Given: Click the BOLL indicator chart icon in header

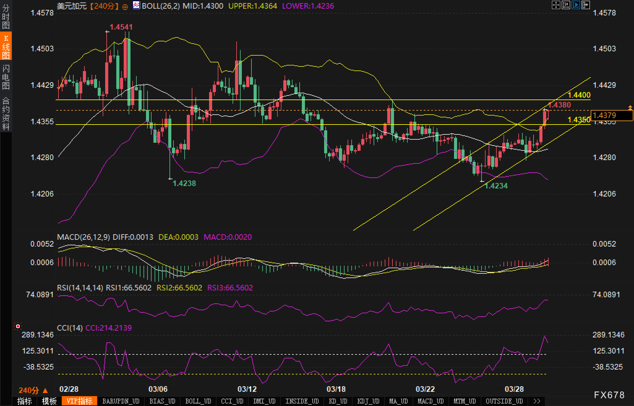Looking at the screenshot, I should coord(136,5).
